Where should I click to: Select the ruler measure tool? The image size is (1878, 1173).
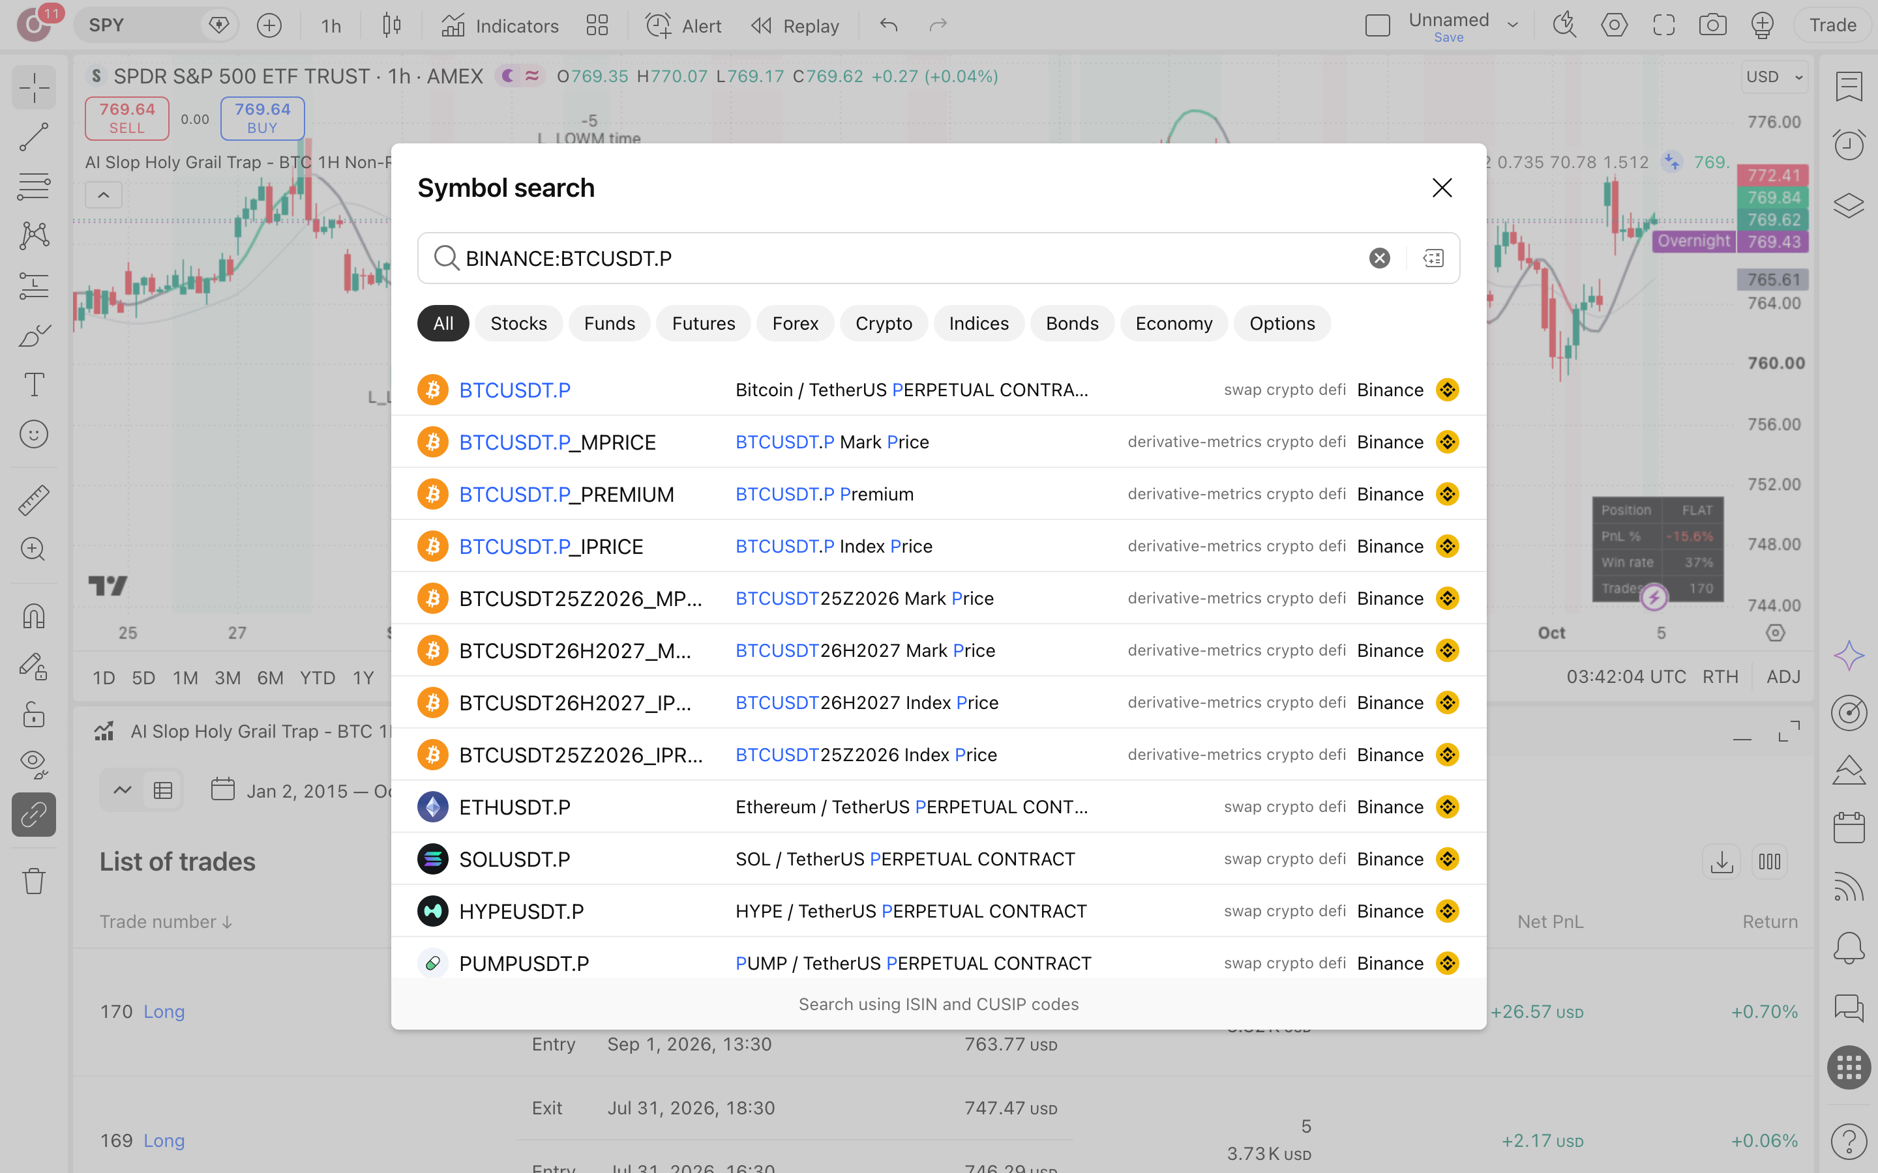coord(33,500)
